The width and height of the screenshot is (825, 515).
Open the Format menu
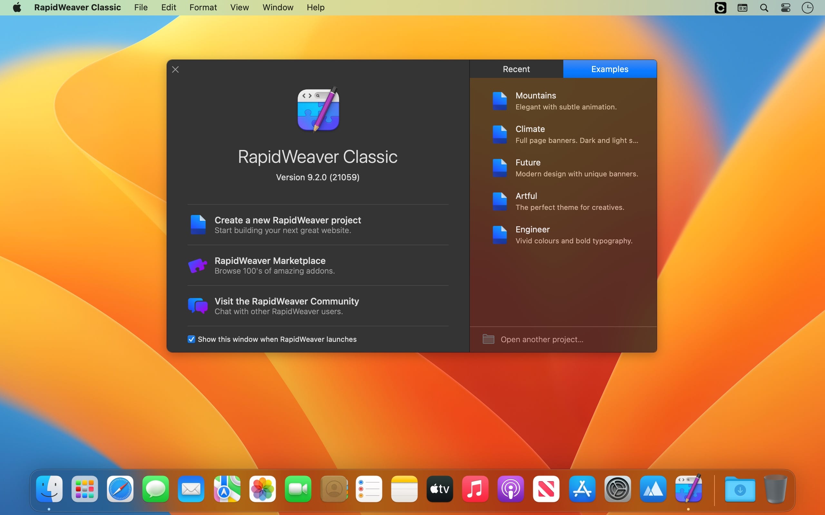click(x=203, y=7)
